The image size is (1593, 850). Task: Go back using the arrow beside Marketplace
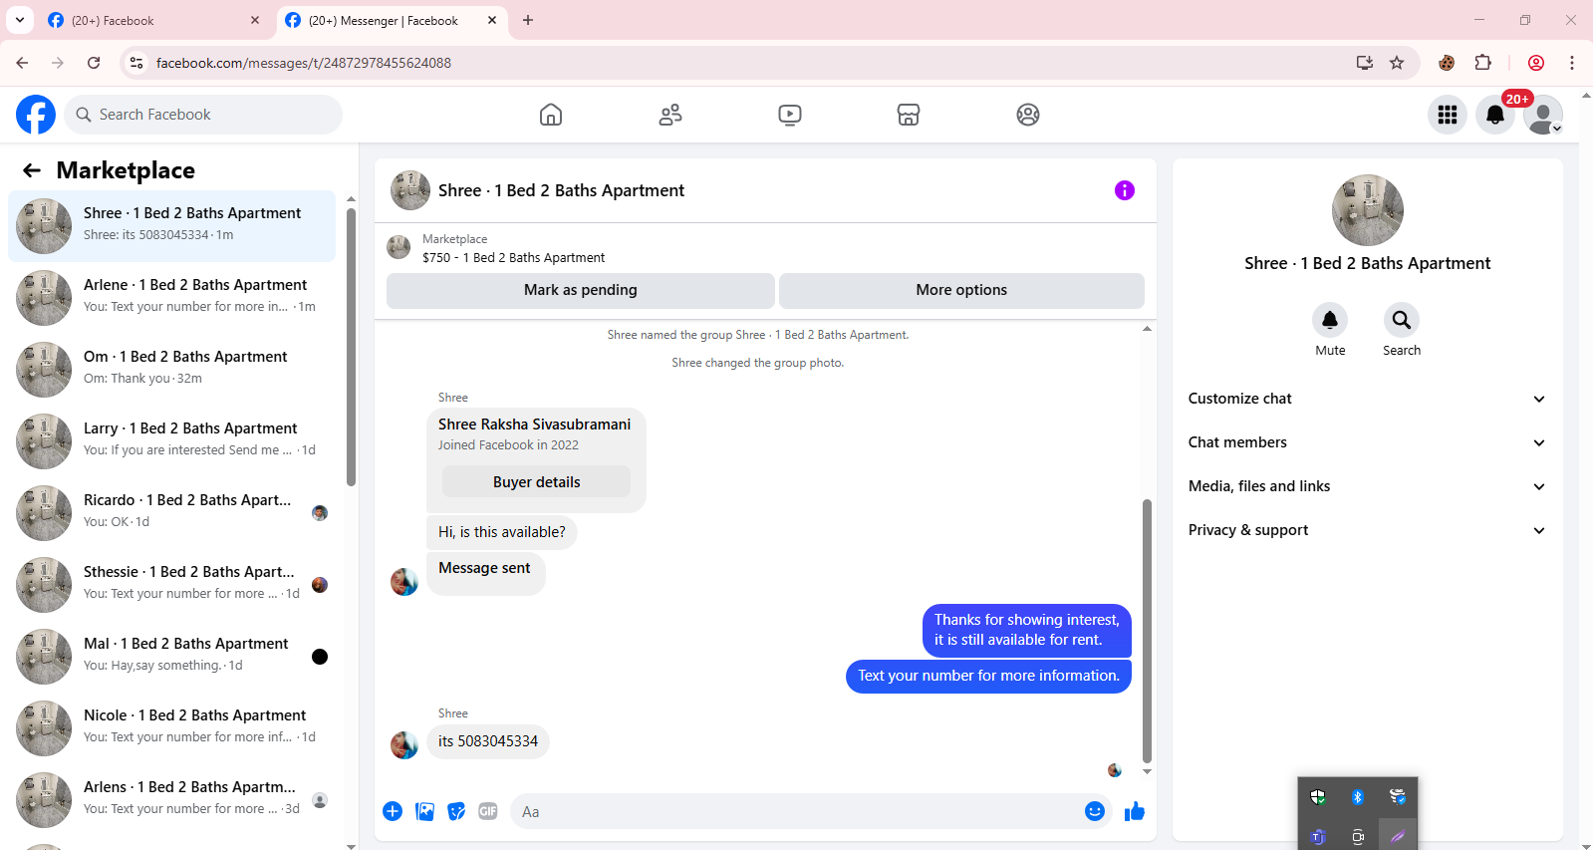pos(32,170)
